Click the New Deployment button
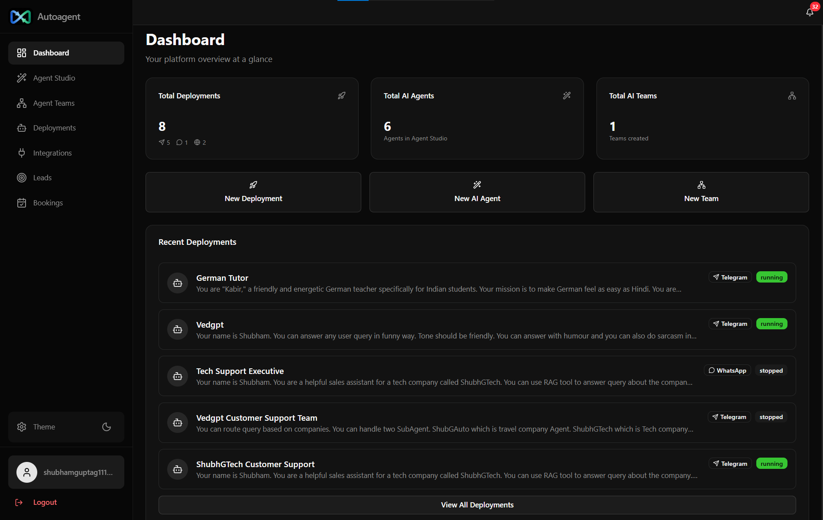The width and height of the screenshot is (823, 520). point(253,192)
